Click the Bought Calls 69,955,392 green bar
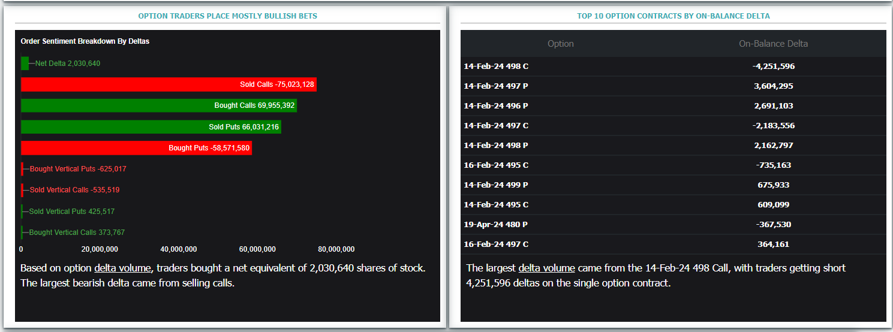This screenshot has height=332, width=893. pyautogui.click(x=159, y=105)
